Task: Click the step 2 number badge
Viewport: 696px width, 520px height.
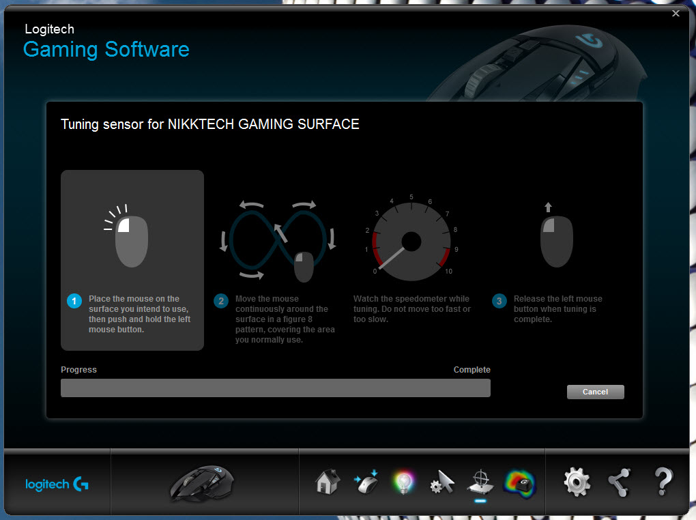Action: pos(221,301)
